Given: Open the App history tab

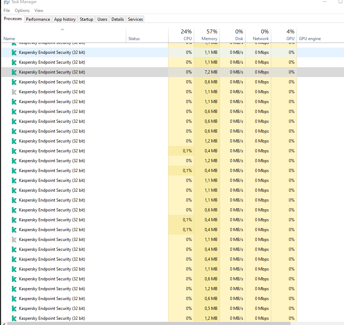Looking at the screenshot, I should click(x=65, y=19).
